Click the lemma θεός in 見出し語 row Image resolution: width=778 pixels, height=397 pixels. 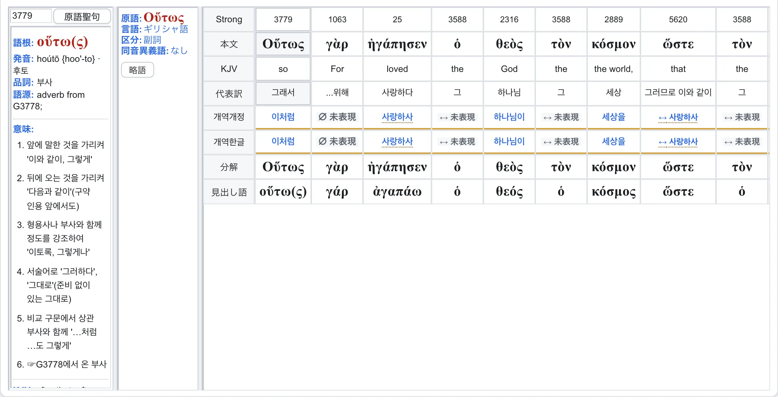point(509,192)
